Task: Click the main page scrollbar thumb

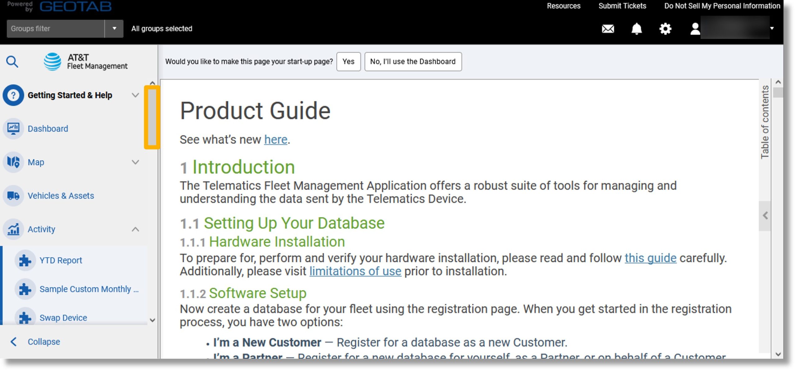Action: point(778,92)
